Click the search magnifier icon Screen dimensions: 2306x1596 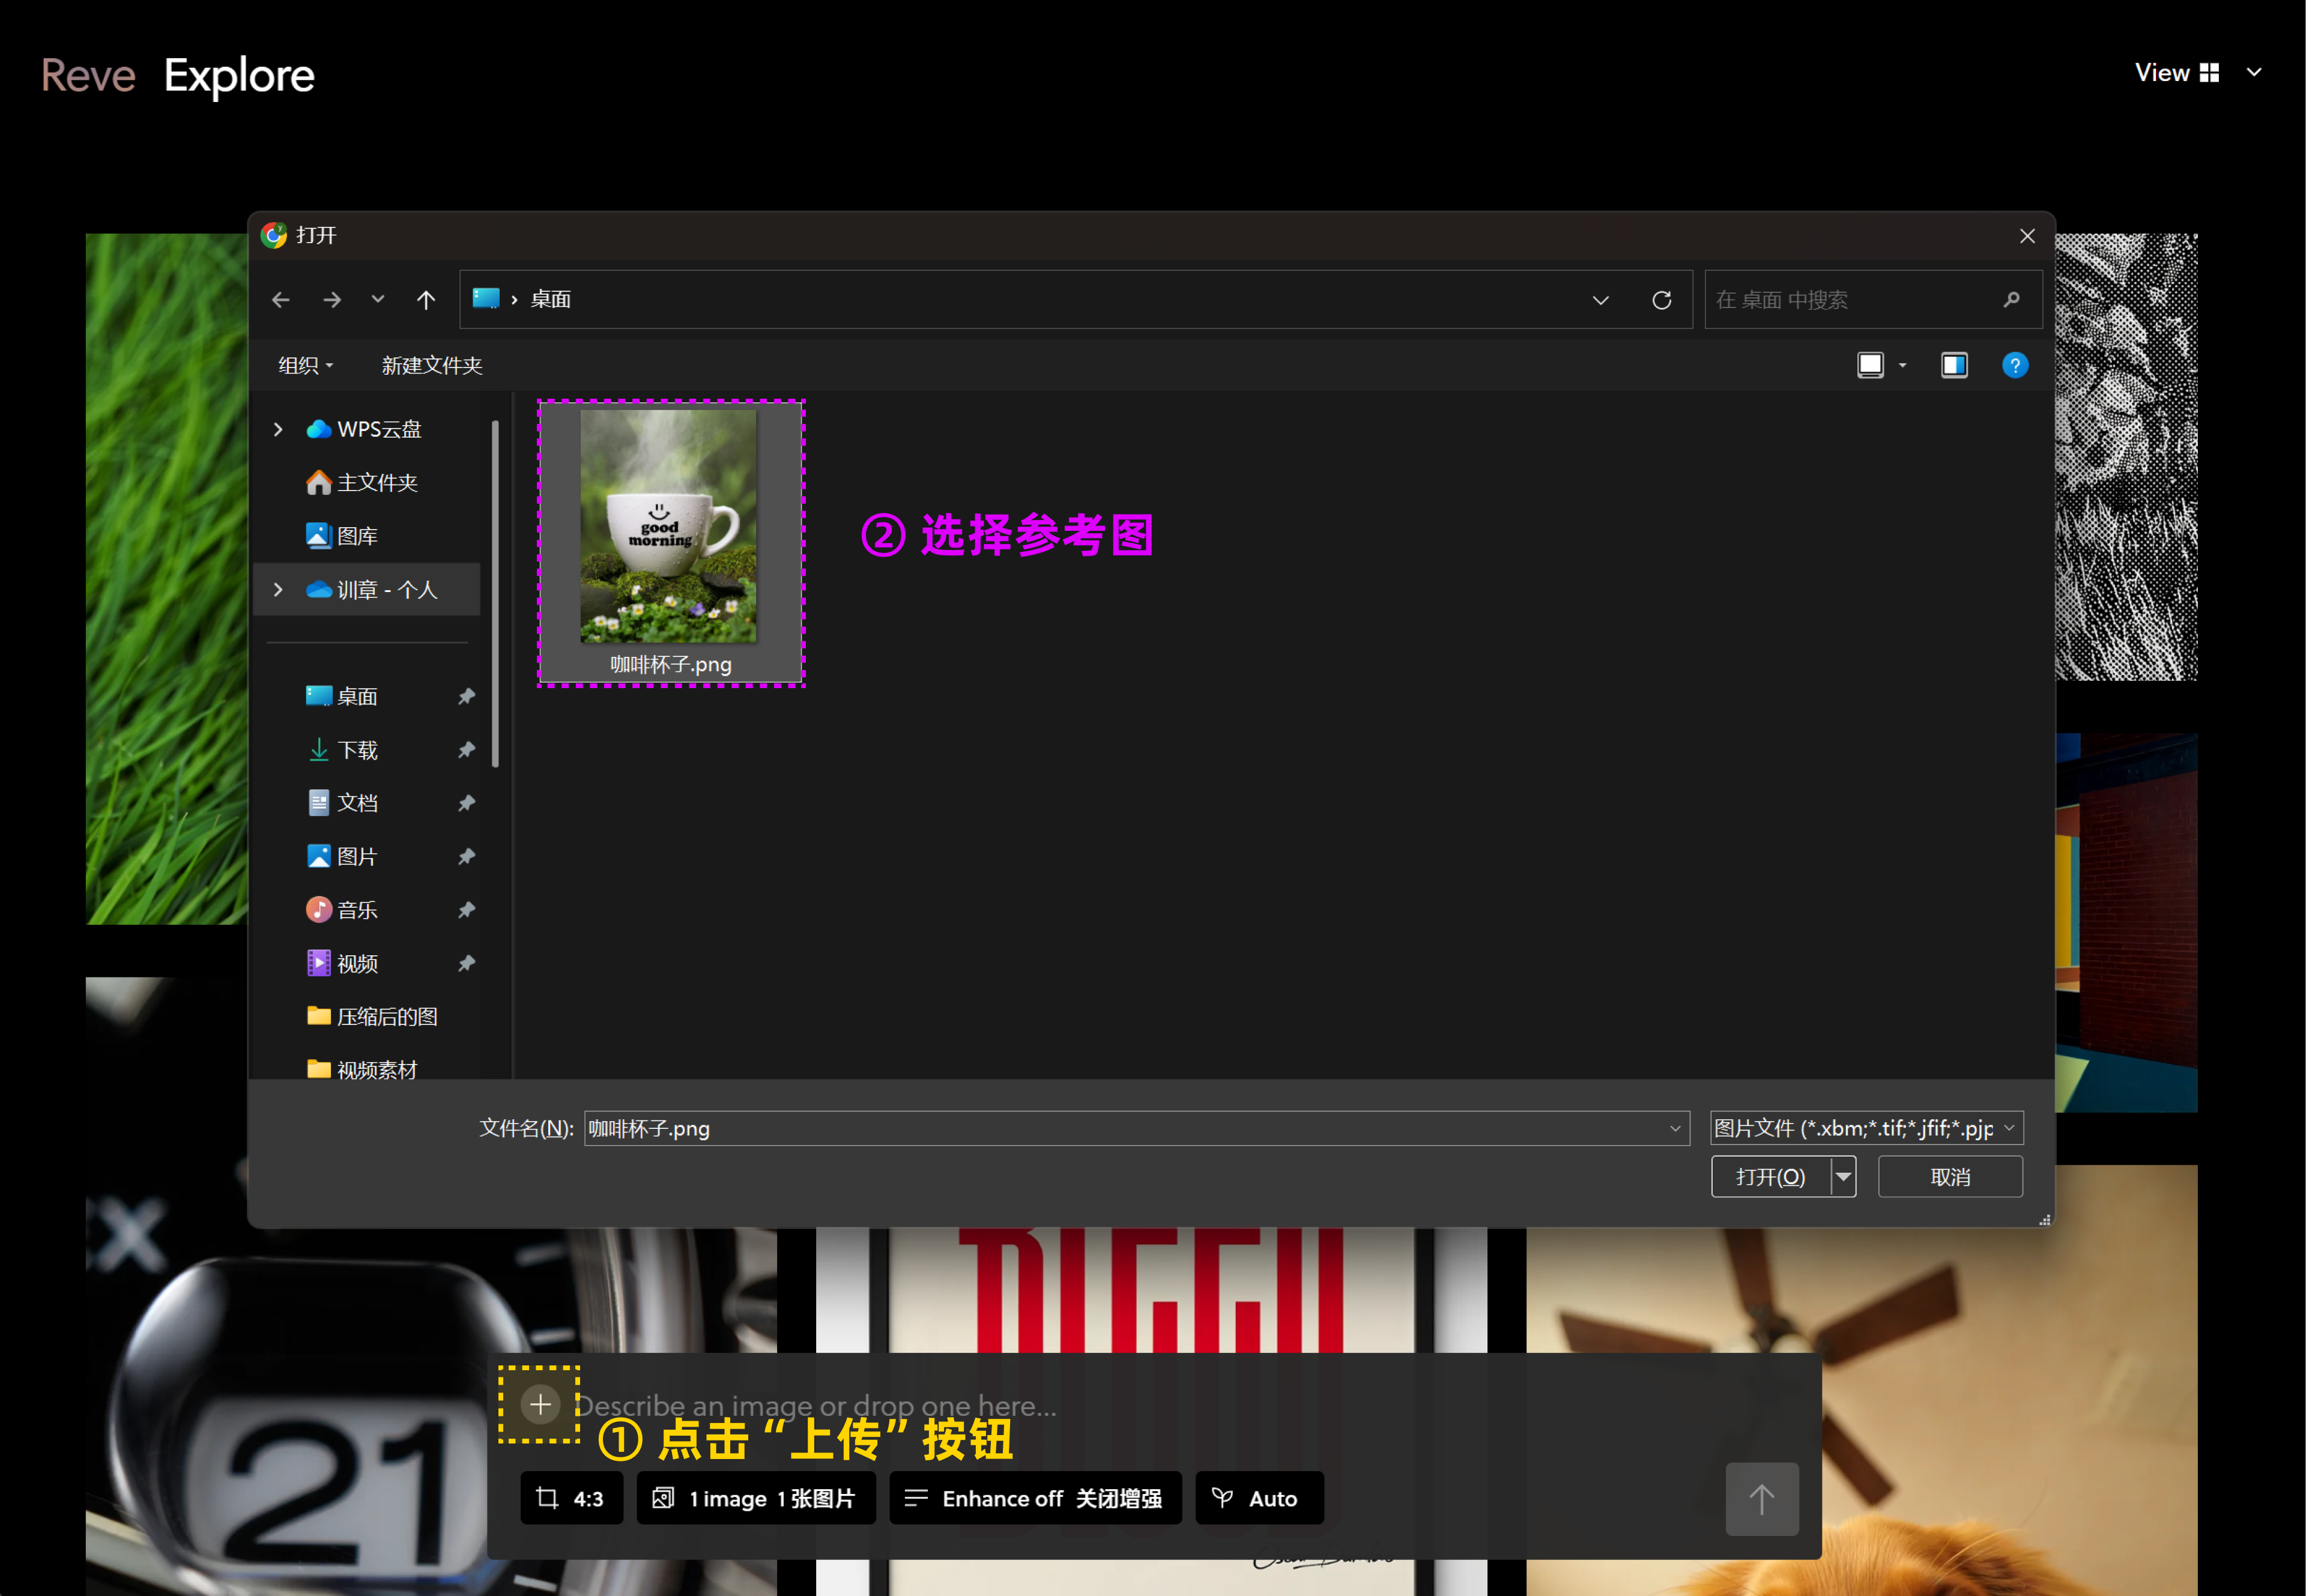point(2012,300)
